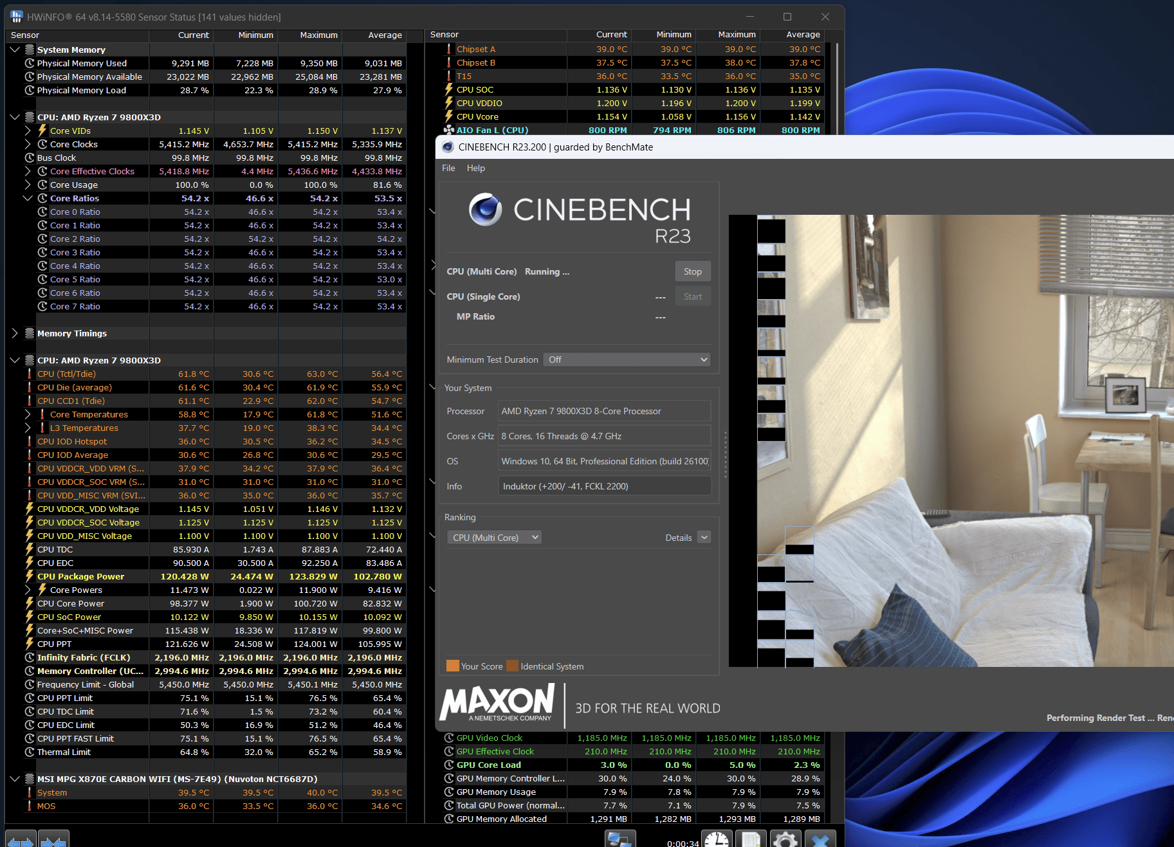The height and width of the screenshot is (847, 1174).
Task: Click the fan icon beside AIO Fan L (CPU)
Action: (449, 130)
